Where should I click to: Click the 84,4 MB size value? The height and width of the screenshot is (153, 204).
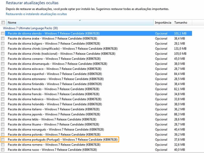[179, 74]
